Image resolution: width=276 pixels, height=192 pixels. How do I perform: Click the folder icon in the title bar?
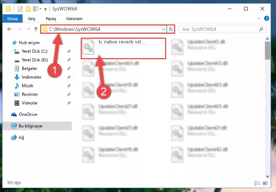pos(8,9)
